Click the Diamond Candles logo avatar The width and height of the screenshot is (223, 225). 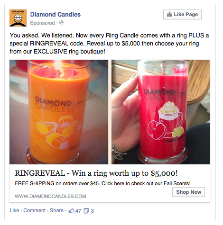point(18,18)
